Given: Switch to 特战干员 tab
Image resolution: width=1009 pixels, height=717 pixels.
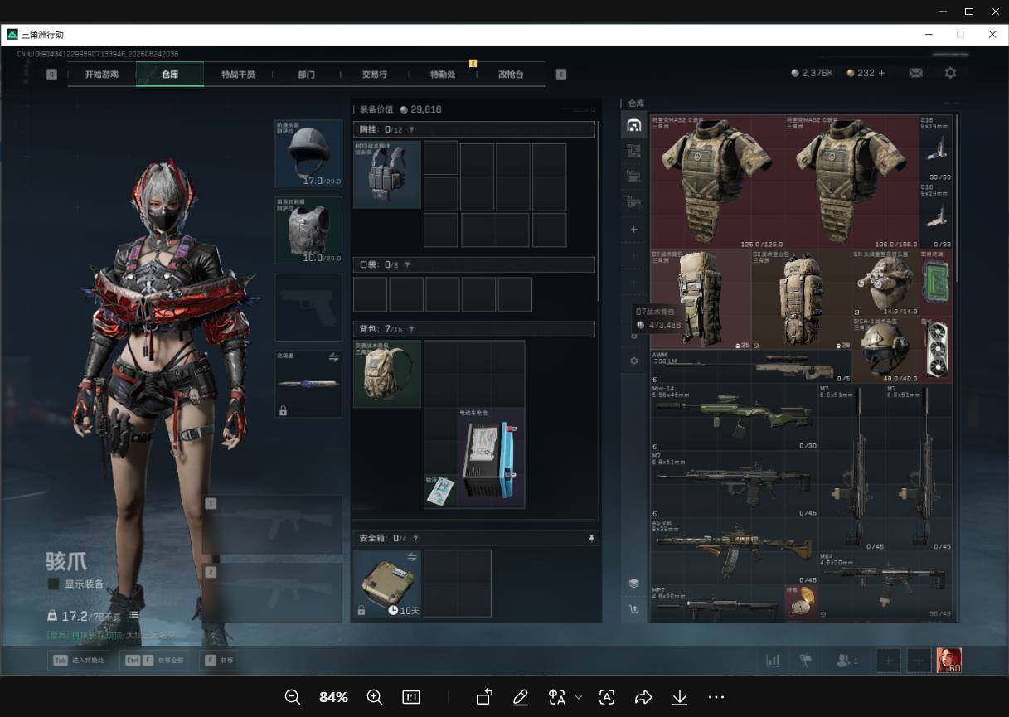Looking at the screenshot, I should coord(237,74).
